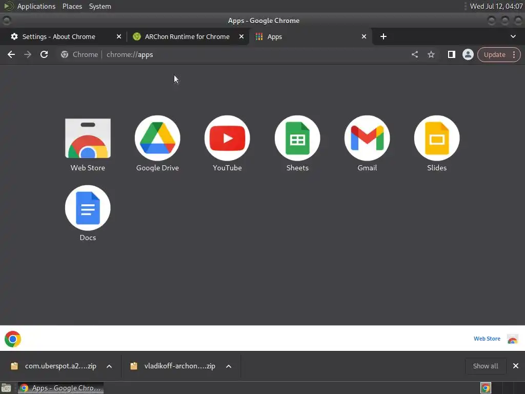This screenshot has height=394, width=525.
Task: Share this page using the share icon
Action: click(414, 54)
